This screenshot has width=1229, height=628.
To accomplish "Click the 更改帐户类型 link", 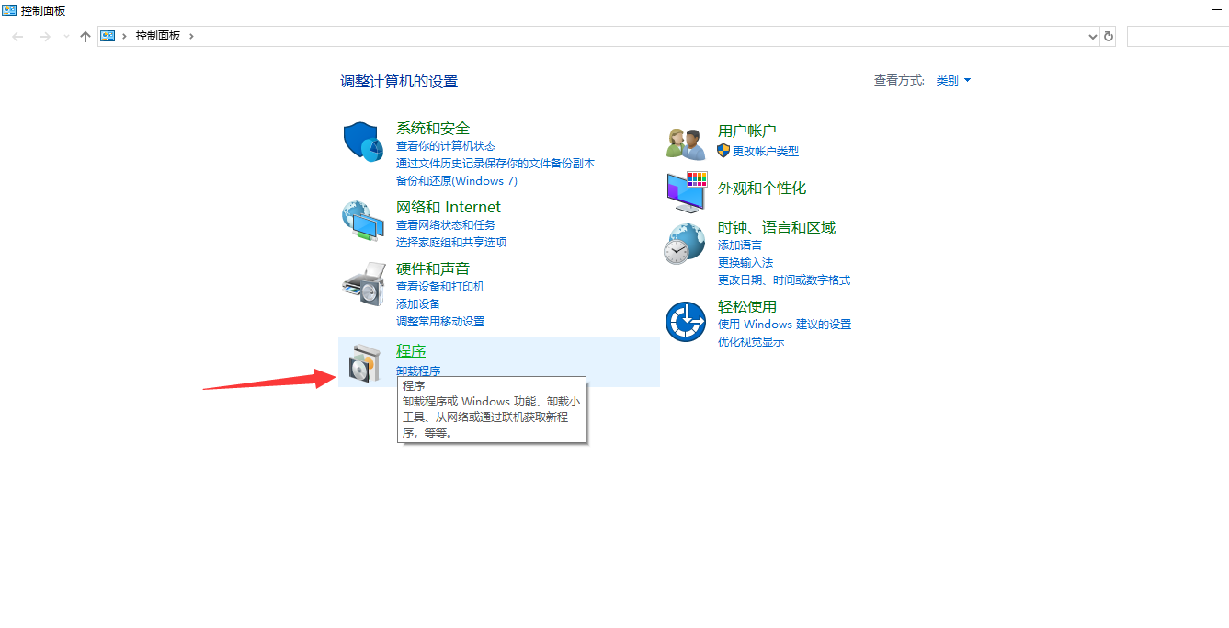I will (765, 152).
